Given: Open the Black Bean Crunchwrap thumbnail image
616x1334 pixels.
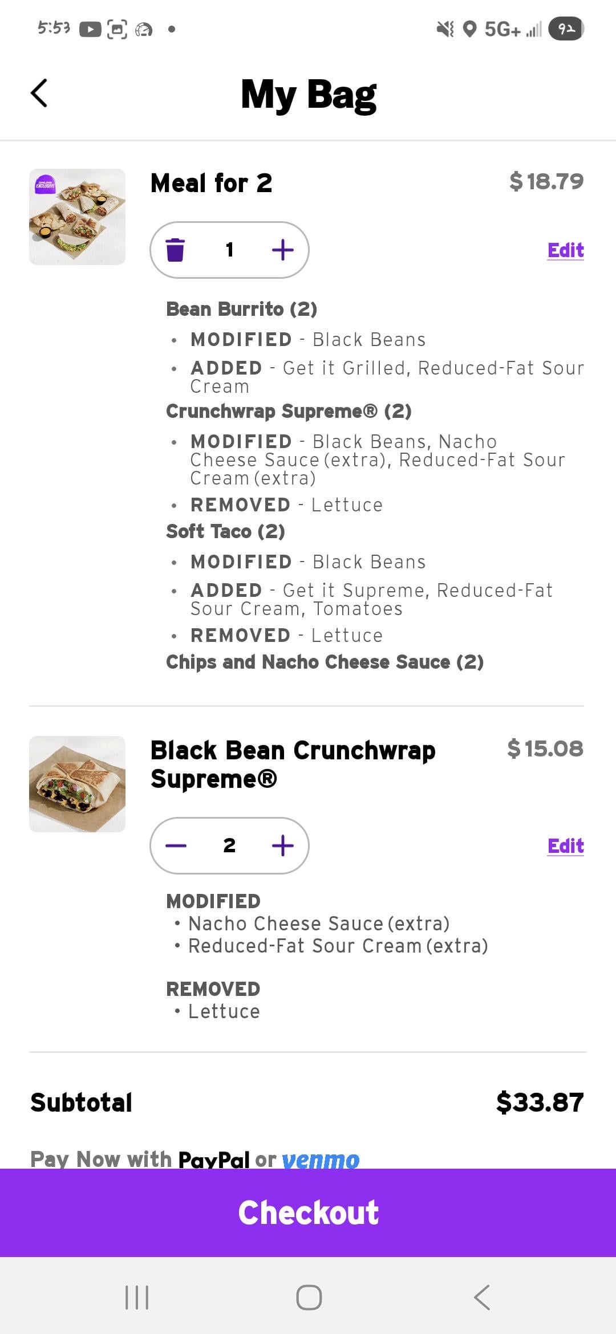Looking at the screenshot, I should coord(77,784).
